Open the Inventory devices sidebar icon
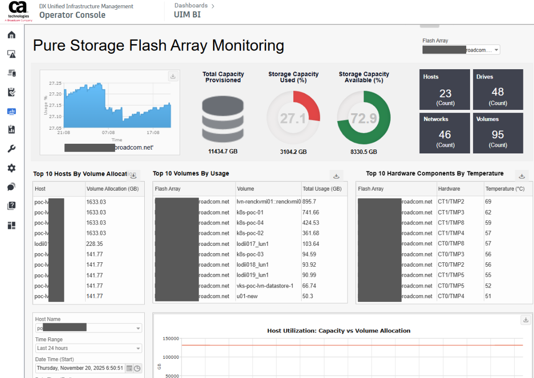This screenshot has width=534, height=378. pos(12,73)
